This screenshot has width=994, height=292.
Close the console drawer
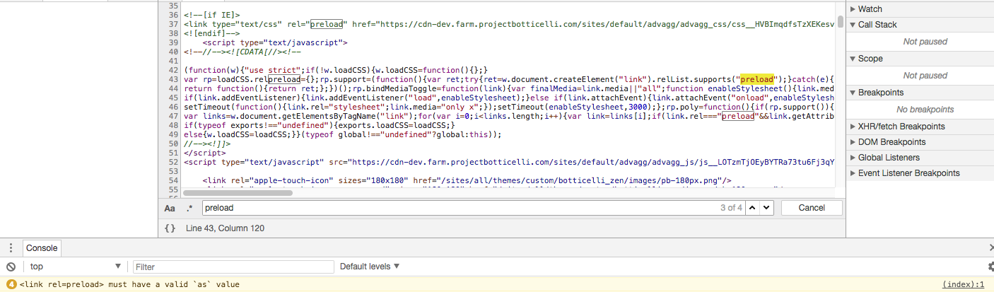tap(990, 248)
